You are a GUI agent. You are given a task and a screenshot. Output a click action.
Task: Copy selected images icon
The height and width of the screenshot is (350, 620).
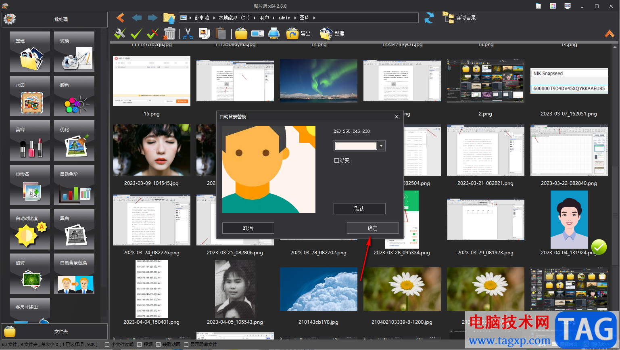(205, 34)
